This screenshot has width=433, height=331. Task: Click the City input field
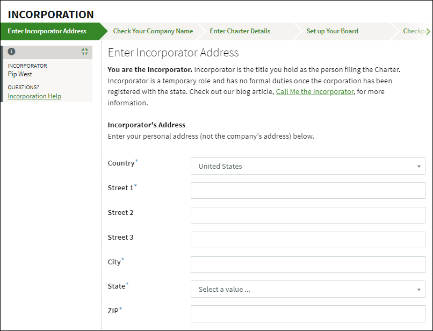click(308, 265)
